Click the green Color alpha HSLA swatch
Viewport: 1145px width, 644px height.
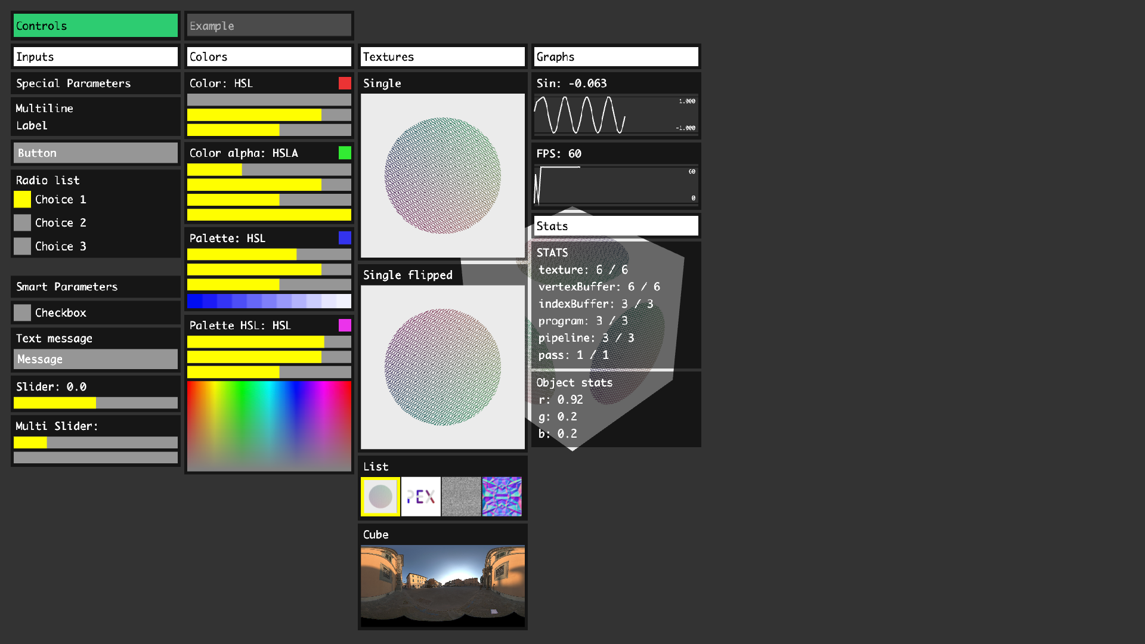[x=345, y=153]
